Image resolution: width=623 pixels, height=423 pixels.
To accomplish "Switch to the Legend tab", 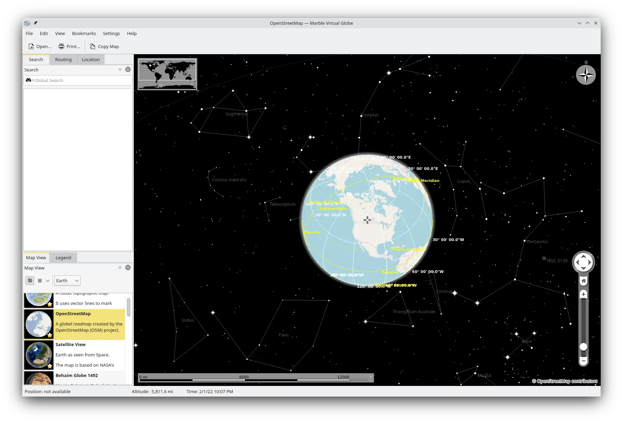I will [x=63, y=258].
